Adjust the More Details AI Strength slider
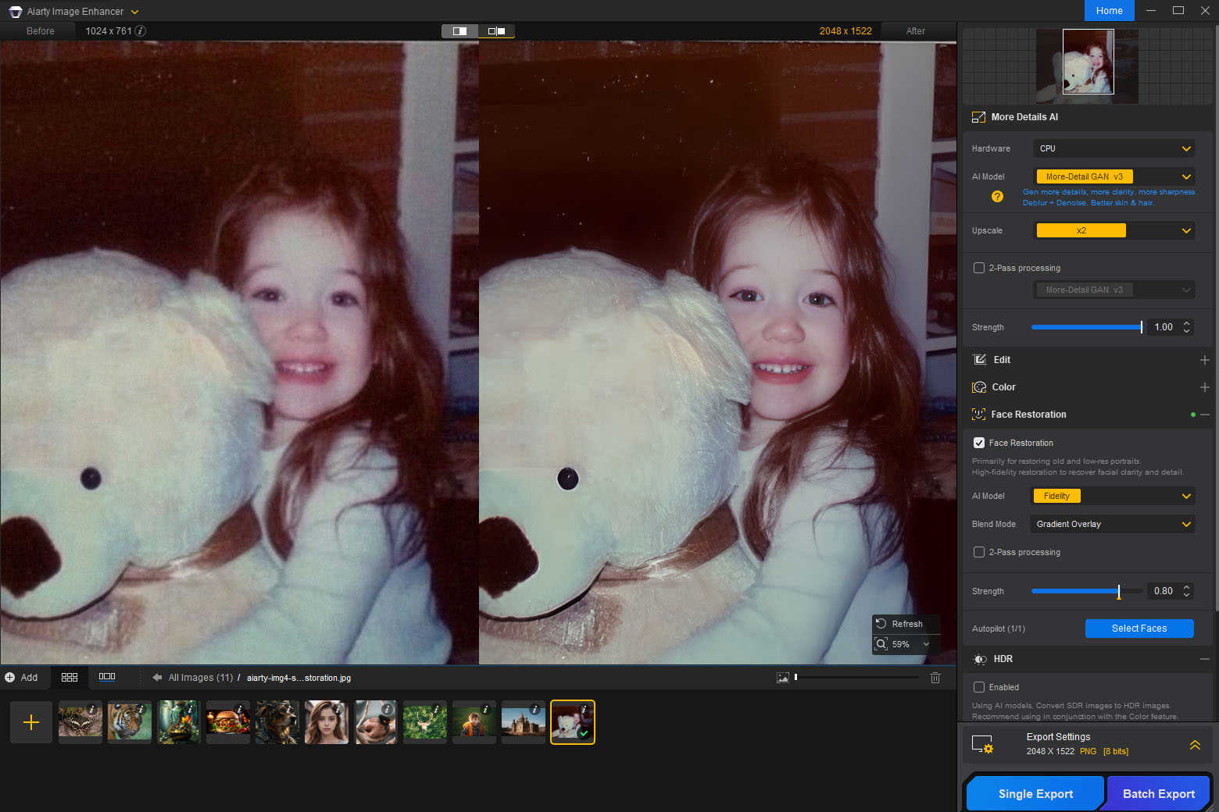 click(x=1087, y=327)
